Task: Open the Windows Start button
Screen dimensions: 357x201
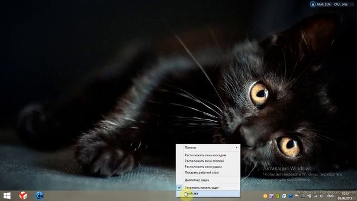Action: (7, 196)
